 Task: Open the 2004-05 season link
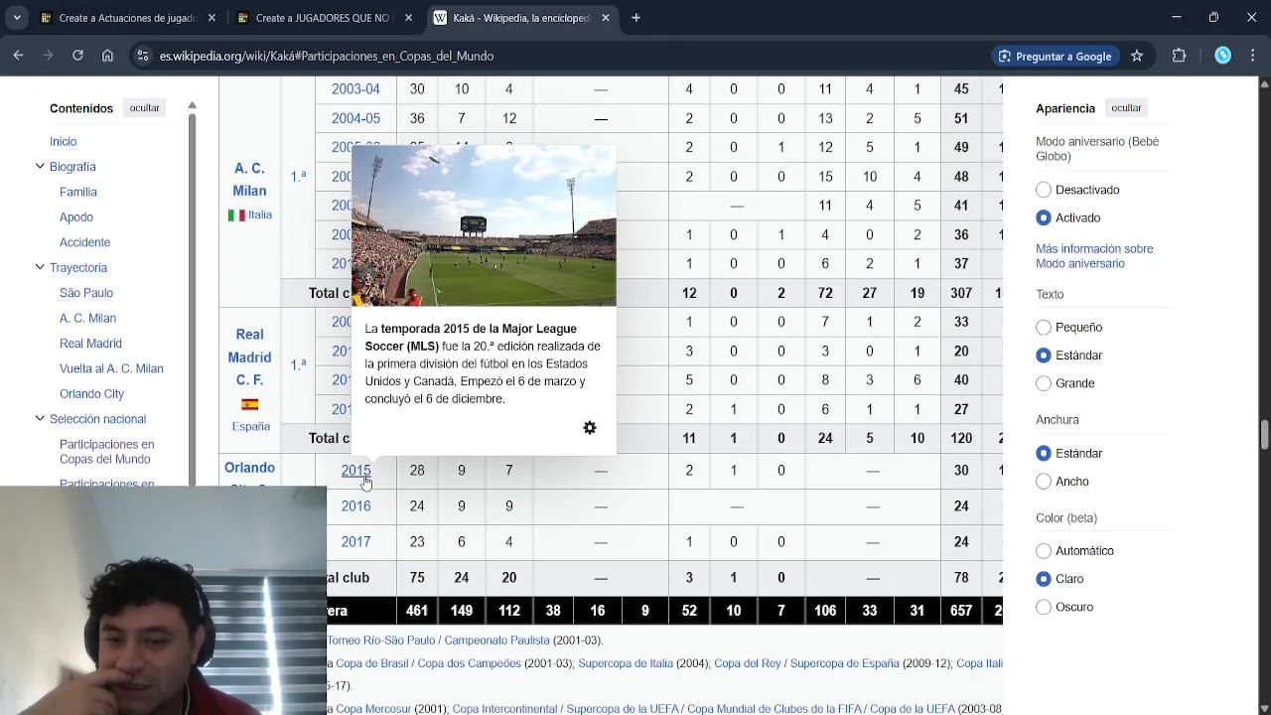point(355,118)
